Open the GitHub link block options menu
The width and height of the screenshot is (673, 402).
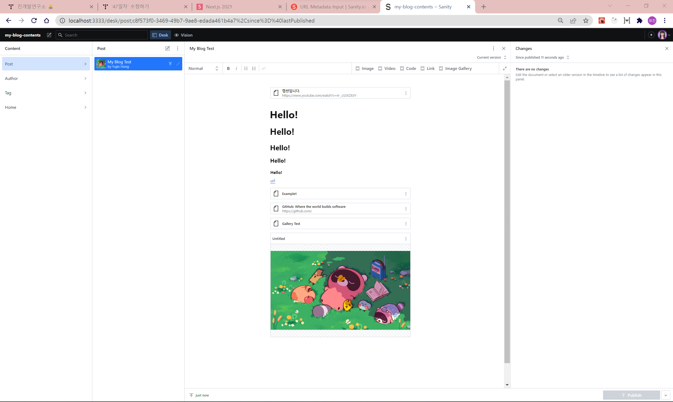click(406, 209)
